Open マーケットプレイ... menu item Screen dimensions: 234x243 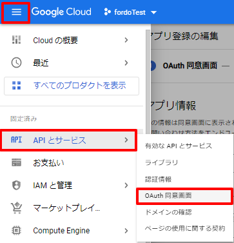(68, 208)
